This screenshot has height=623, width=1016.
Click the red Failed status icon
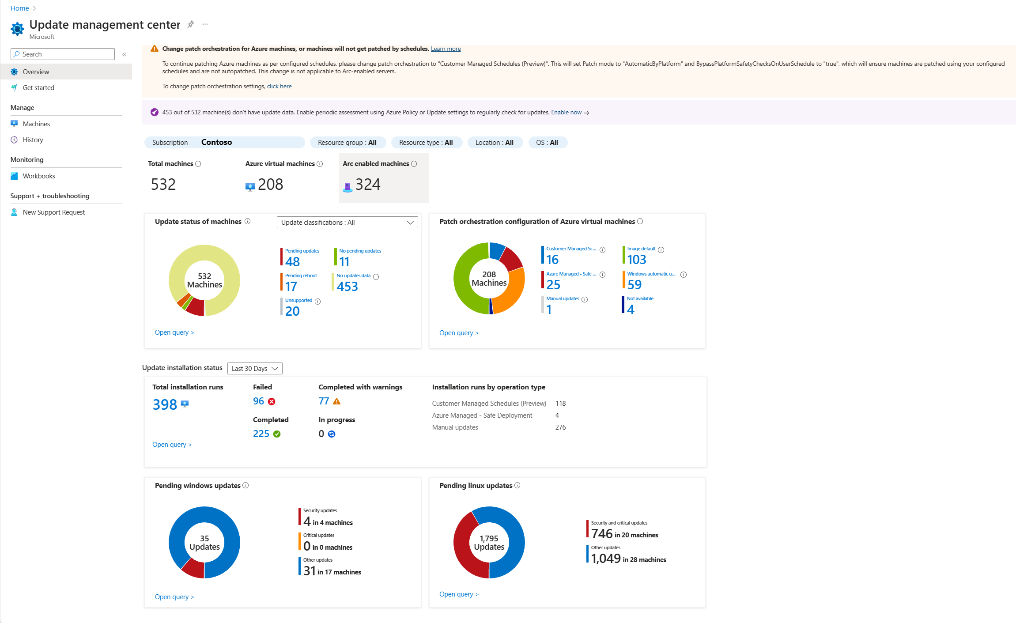pyautogui.click(x=272, y=401)
